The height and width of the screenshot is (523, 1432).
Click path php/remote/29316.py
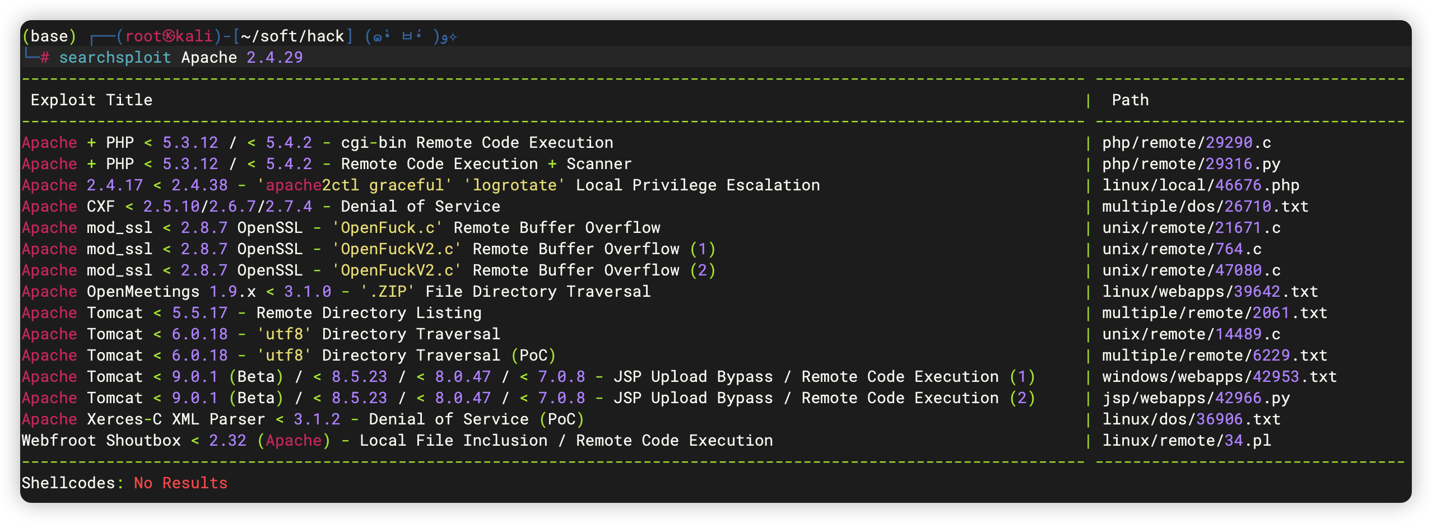click(x=1191, y=164)
